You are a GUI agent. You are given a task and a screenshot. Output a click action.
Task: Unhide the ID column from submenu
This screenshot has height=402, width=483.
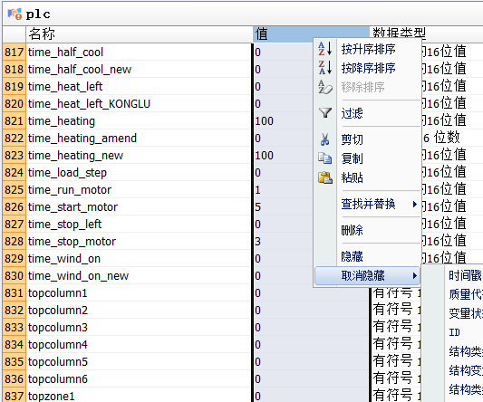point(454,332)
